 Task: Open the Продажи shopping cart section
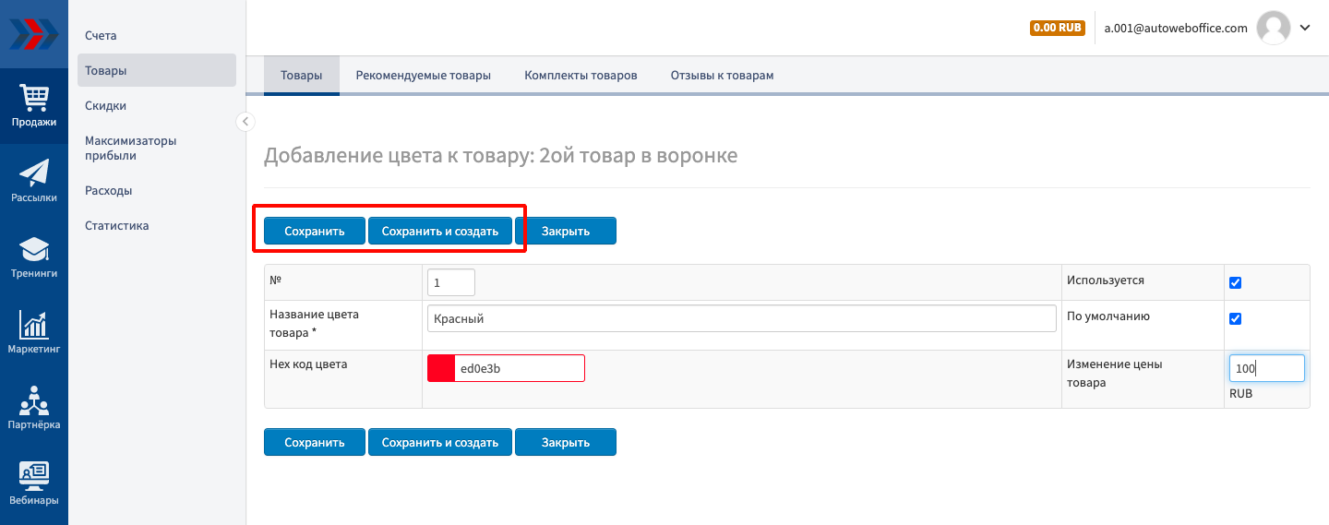click(34, 105)
